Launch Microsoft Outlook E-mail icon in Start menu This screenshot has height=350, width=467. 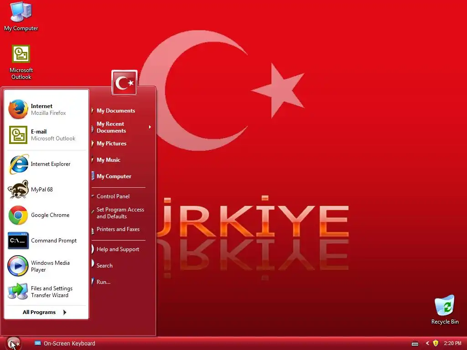tap(18, 135)
